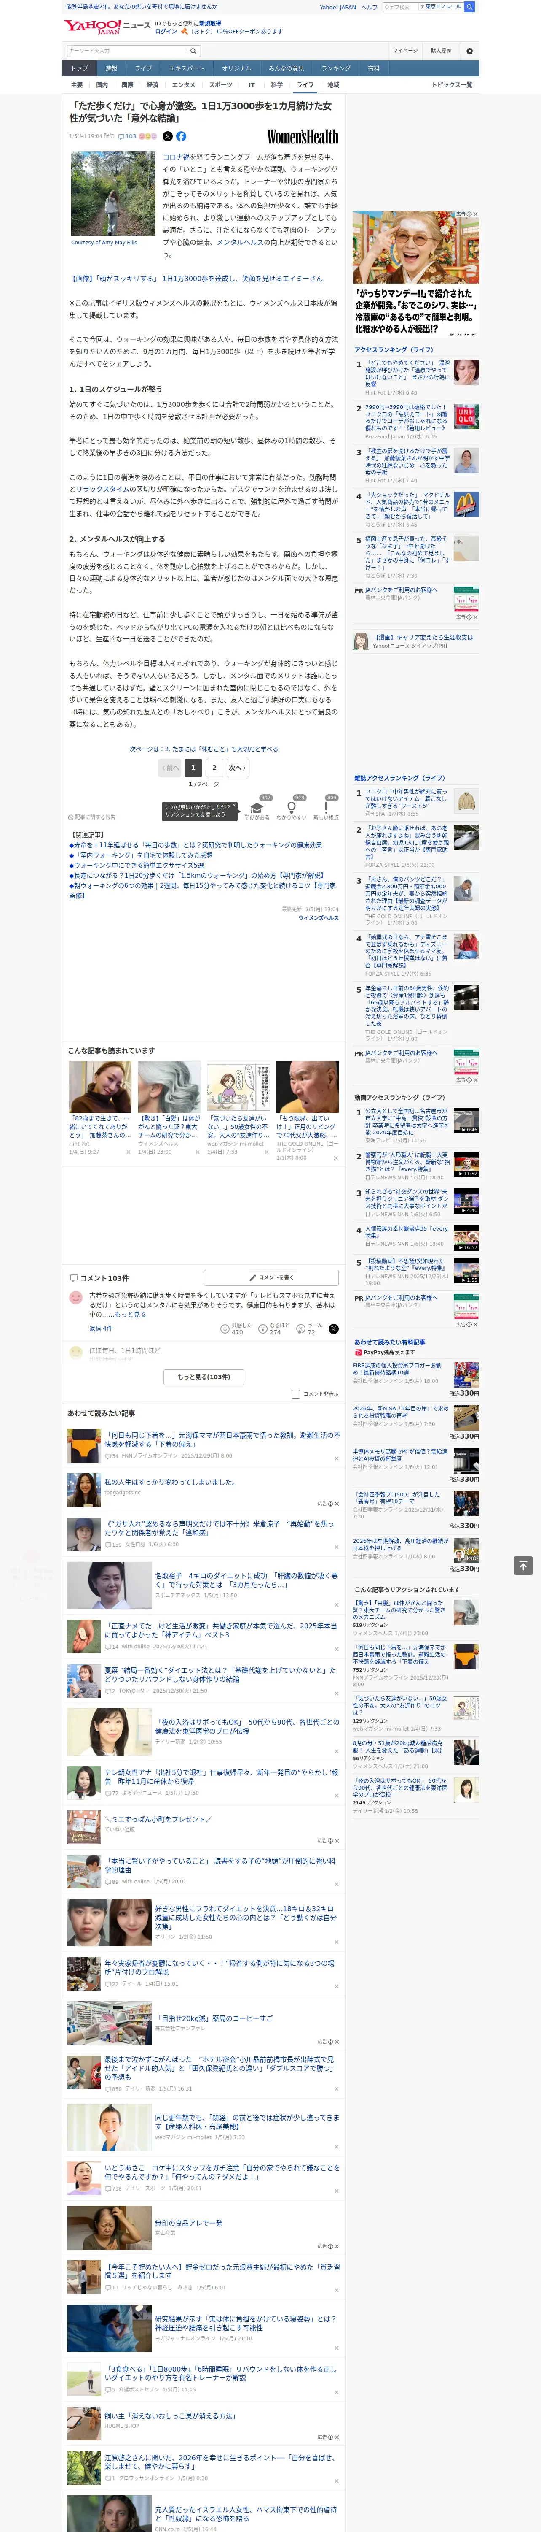Click the わかりやすい lightbulb reaction icon
This screenshot has width=541, height=2532.
tap(292, 808)
